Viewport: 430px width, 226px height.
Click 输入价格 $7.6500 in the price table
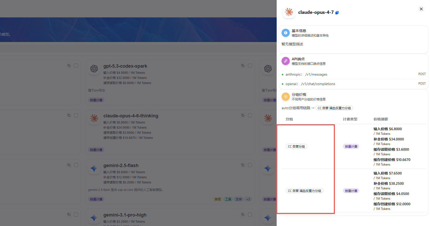[388, 173]
